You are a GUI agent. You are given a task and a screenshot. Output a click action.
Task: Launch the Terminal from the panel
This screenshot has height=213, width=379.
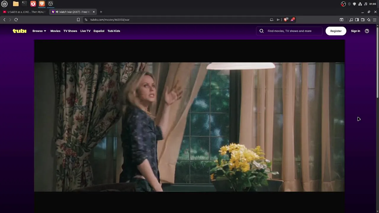24,4
